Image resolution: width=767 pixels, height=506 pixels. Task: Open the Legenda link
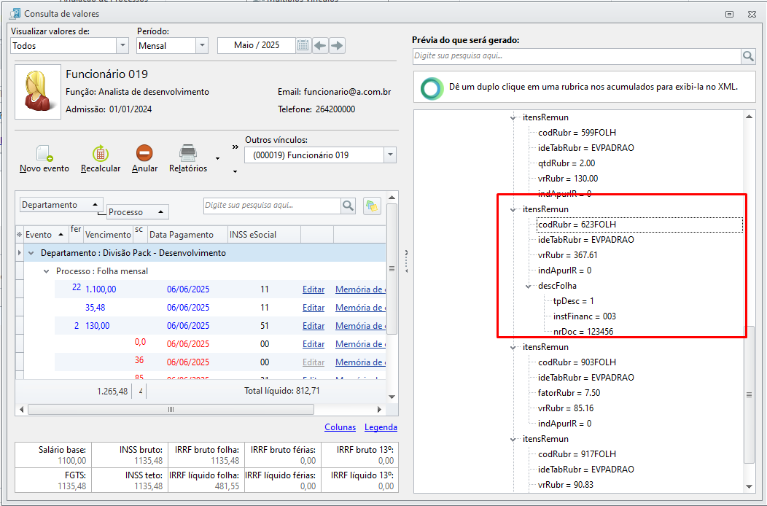click(381, 427)
